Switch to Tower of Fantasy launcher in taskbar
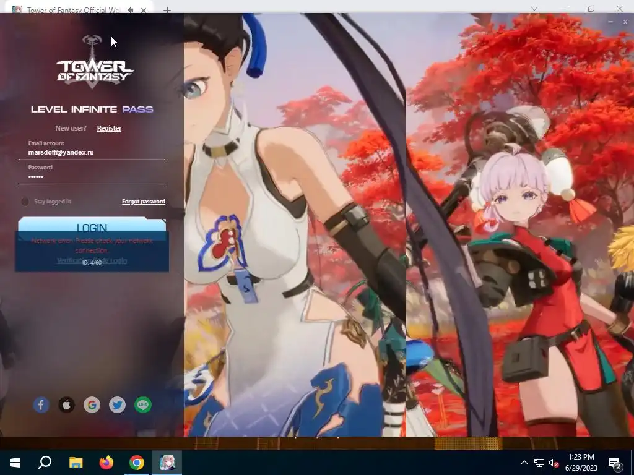Screen dimensions: 634x475 (167, 463)
